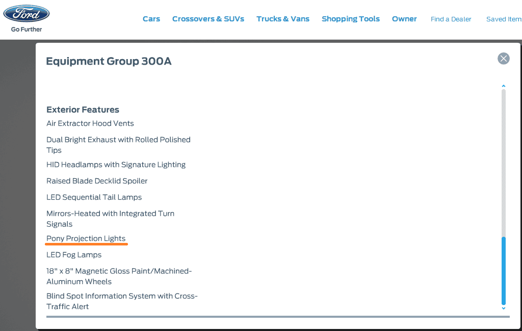
Task: Open the Cars menu
Action: tap(151, 19)
